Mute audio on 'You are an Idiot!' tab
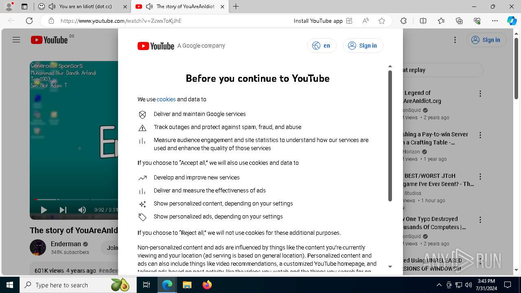 (52, 7)
